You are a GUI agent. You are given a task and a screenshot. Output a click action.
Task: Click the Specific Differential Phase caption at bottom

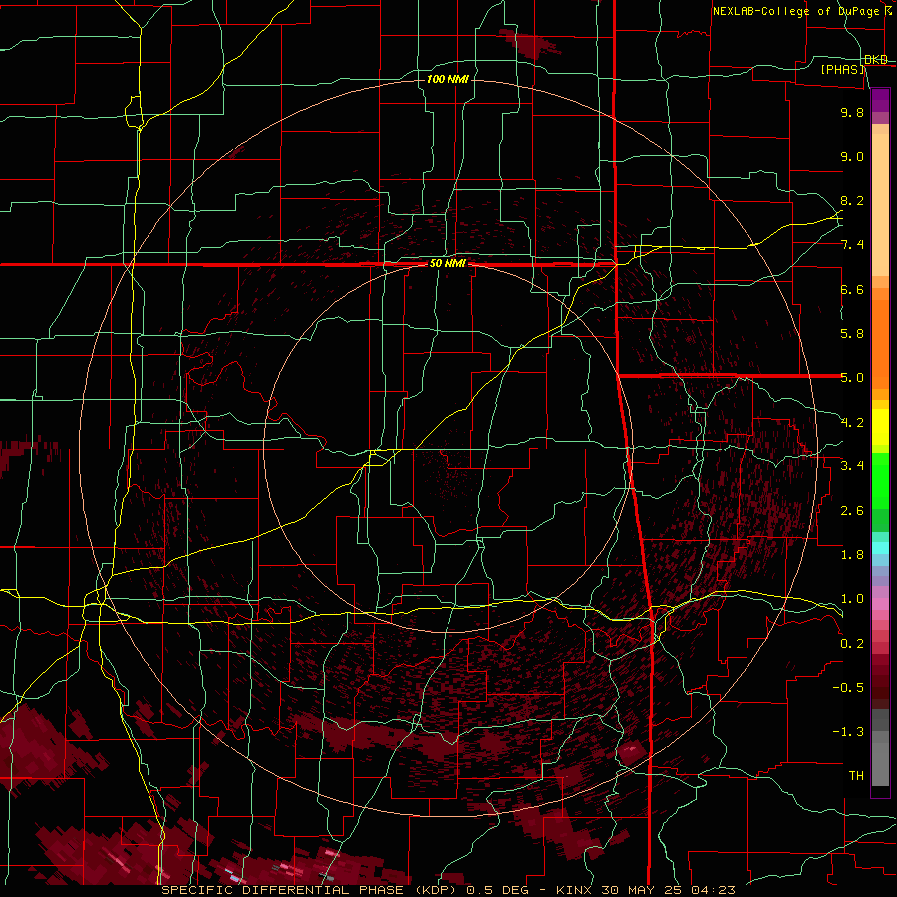pos(448,890)
